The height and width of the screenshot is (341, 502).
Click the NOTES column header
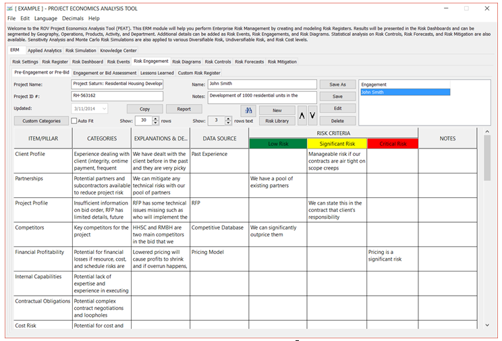tap(447, 138)
